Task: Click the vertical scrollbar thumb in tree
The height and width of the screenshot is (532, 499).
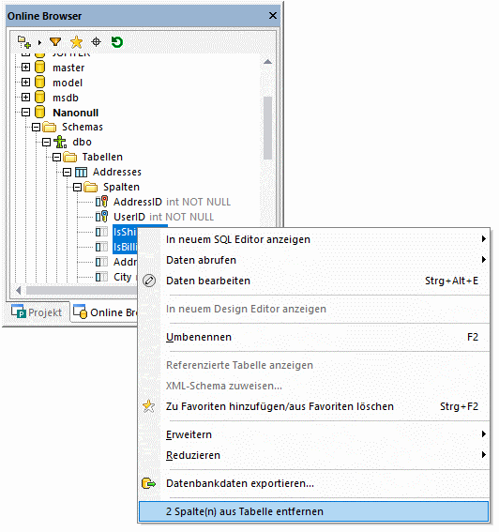Action: tap(267, 129)
